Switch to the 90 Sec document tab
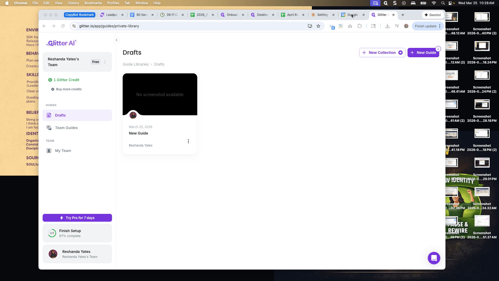499x281 pixels. (x=142, y=15)
